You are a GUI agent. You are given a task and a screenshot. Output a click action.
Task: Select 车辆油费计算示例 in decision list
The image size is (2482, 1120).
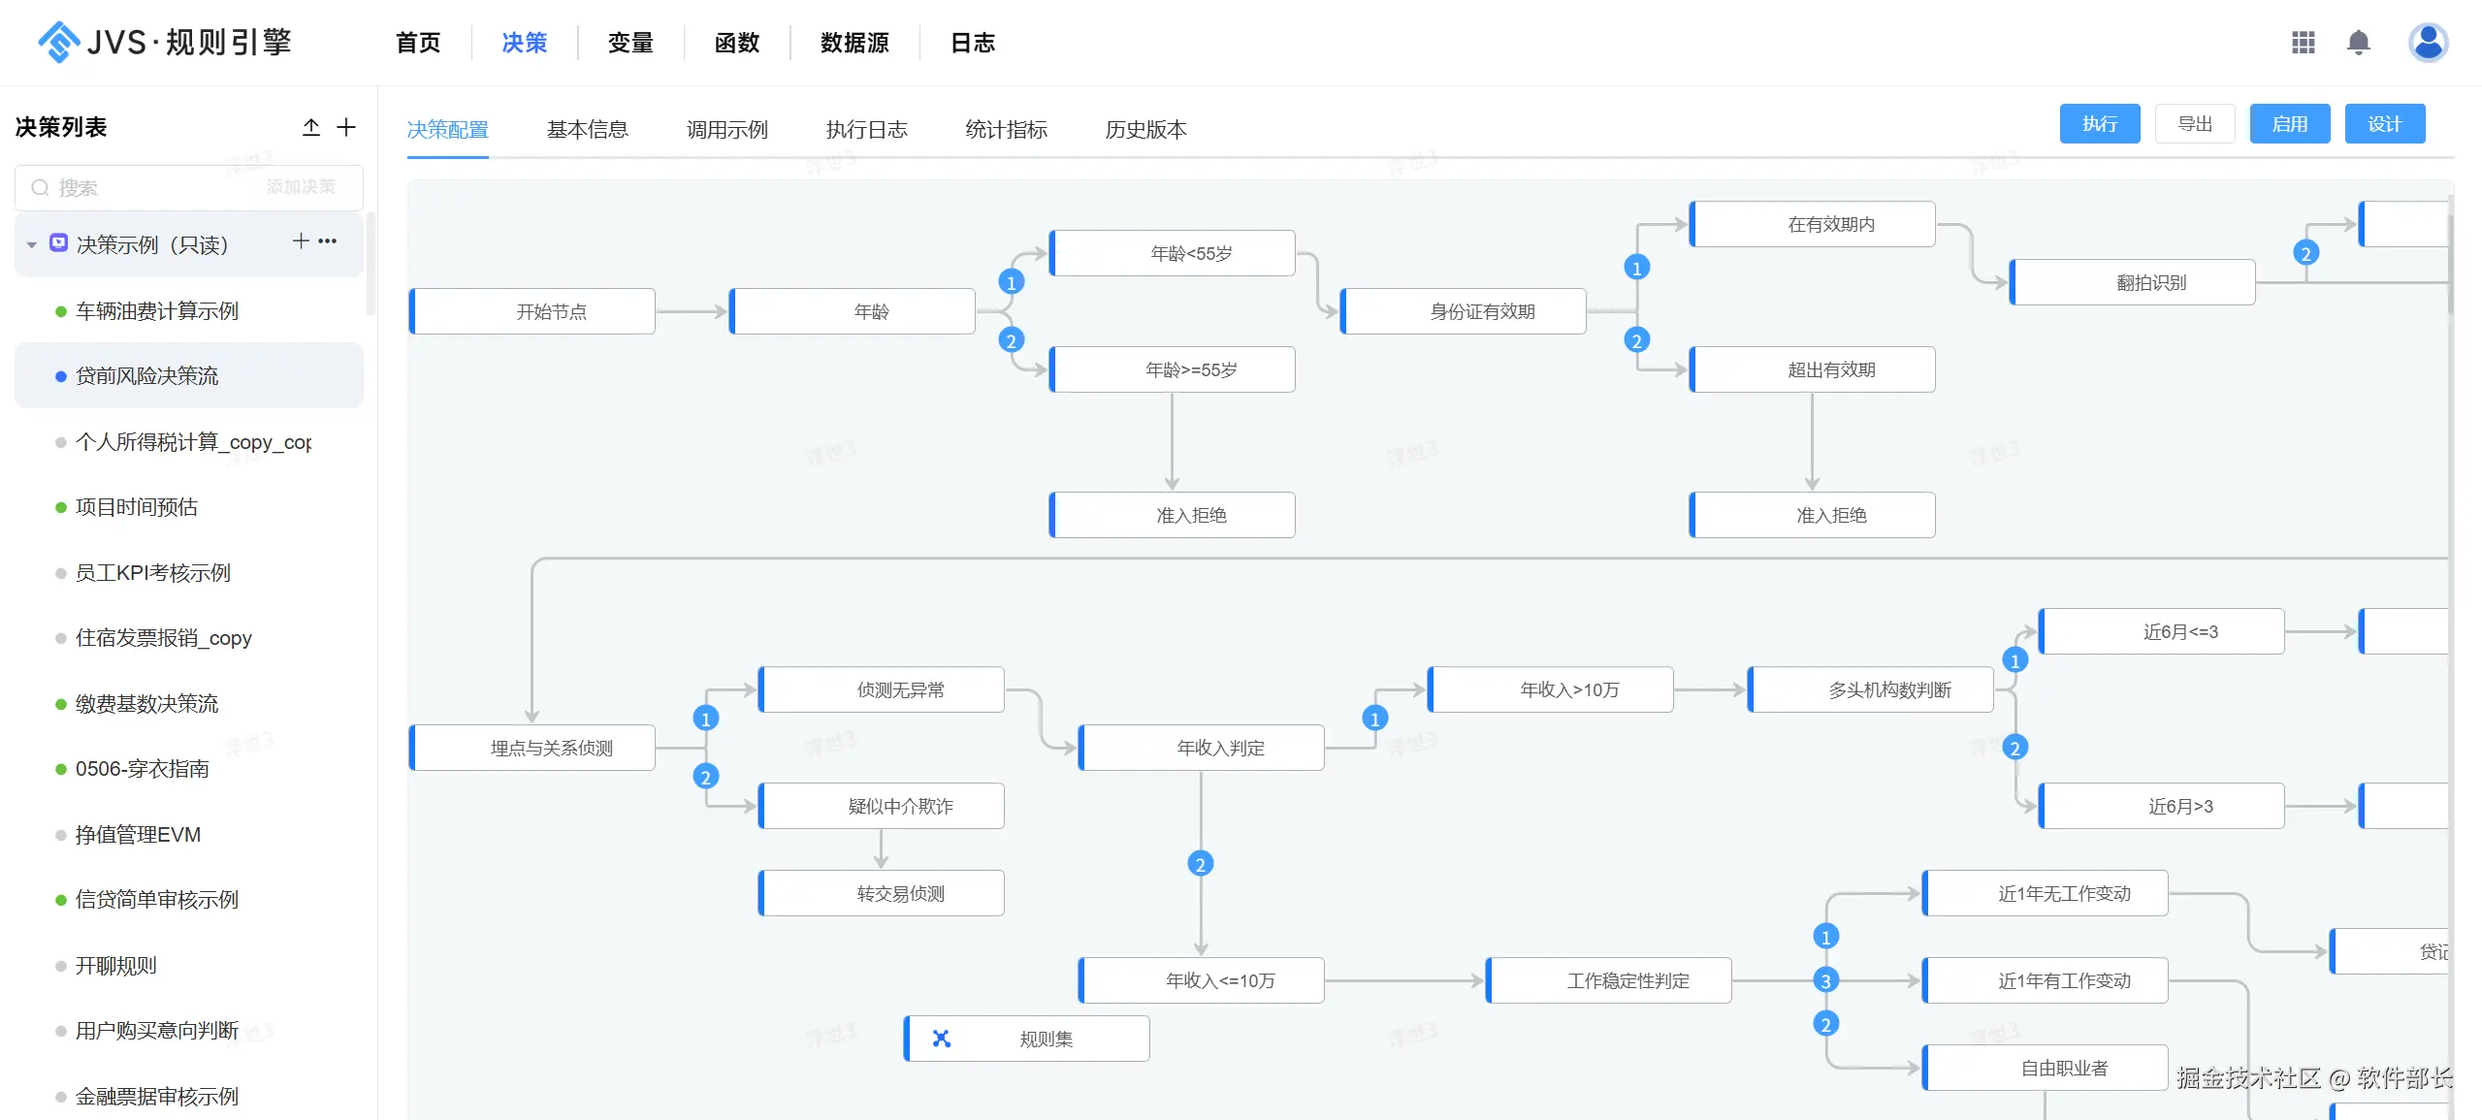pyautogui.click(x=157, y=311)
